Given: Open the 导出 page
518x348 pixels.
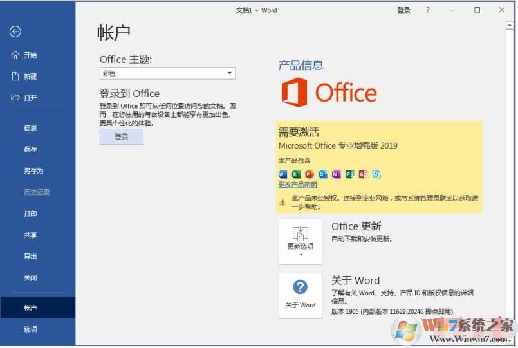Looking at the screenshot, I should (30, 257).
